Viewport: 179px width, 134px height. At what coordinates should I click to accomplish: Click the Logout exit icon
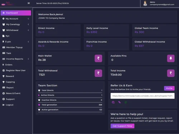click(x=4, y=105)
